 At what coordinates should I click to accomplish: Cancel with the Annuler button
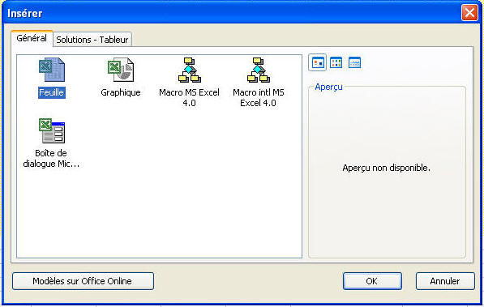(445, 281)
